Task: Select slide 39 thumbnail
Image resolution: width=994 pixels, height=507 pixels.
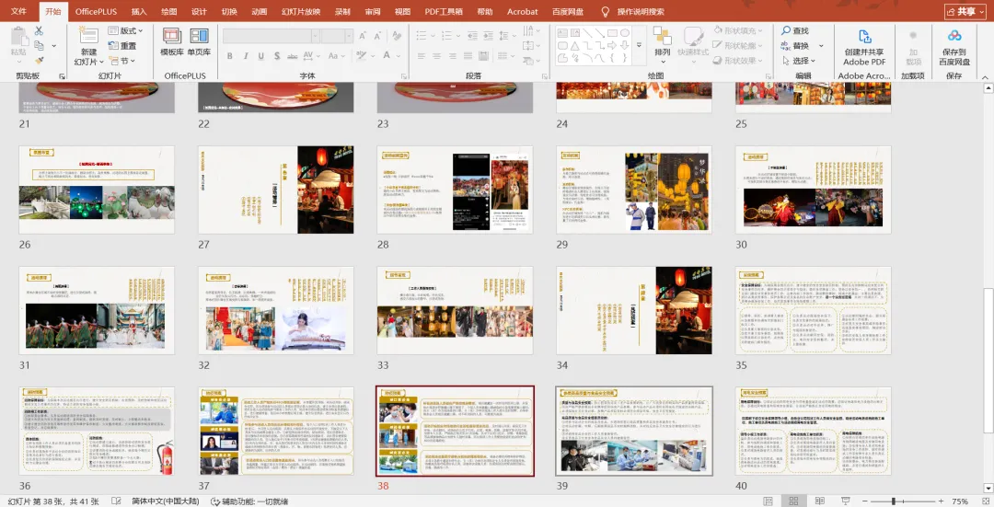Action: click(x=634, y=431)
